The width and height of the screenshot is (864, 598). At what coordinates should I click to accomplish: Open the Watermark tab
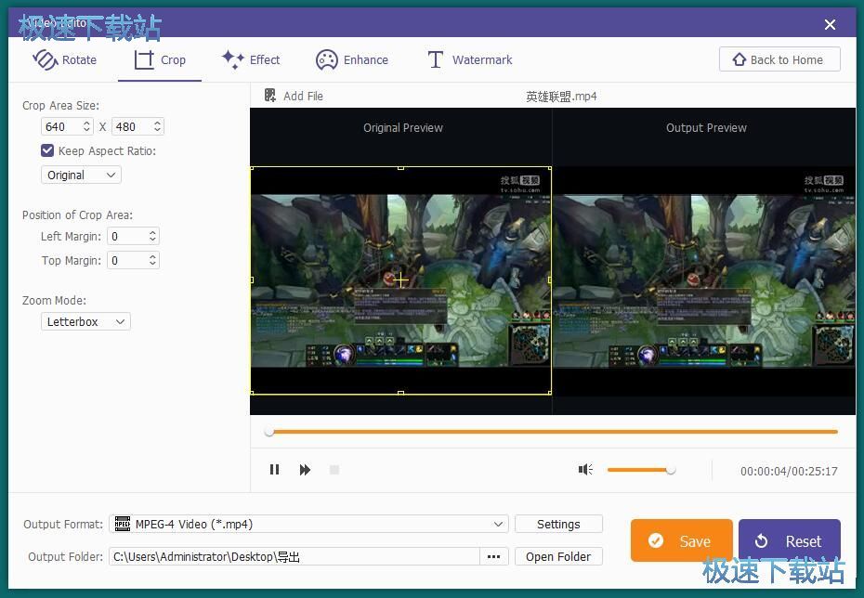tap(470, 59)
